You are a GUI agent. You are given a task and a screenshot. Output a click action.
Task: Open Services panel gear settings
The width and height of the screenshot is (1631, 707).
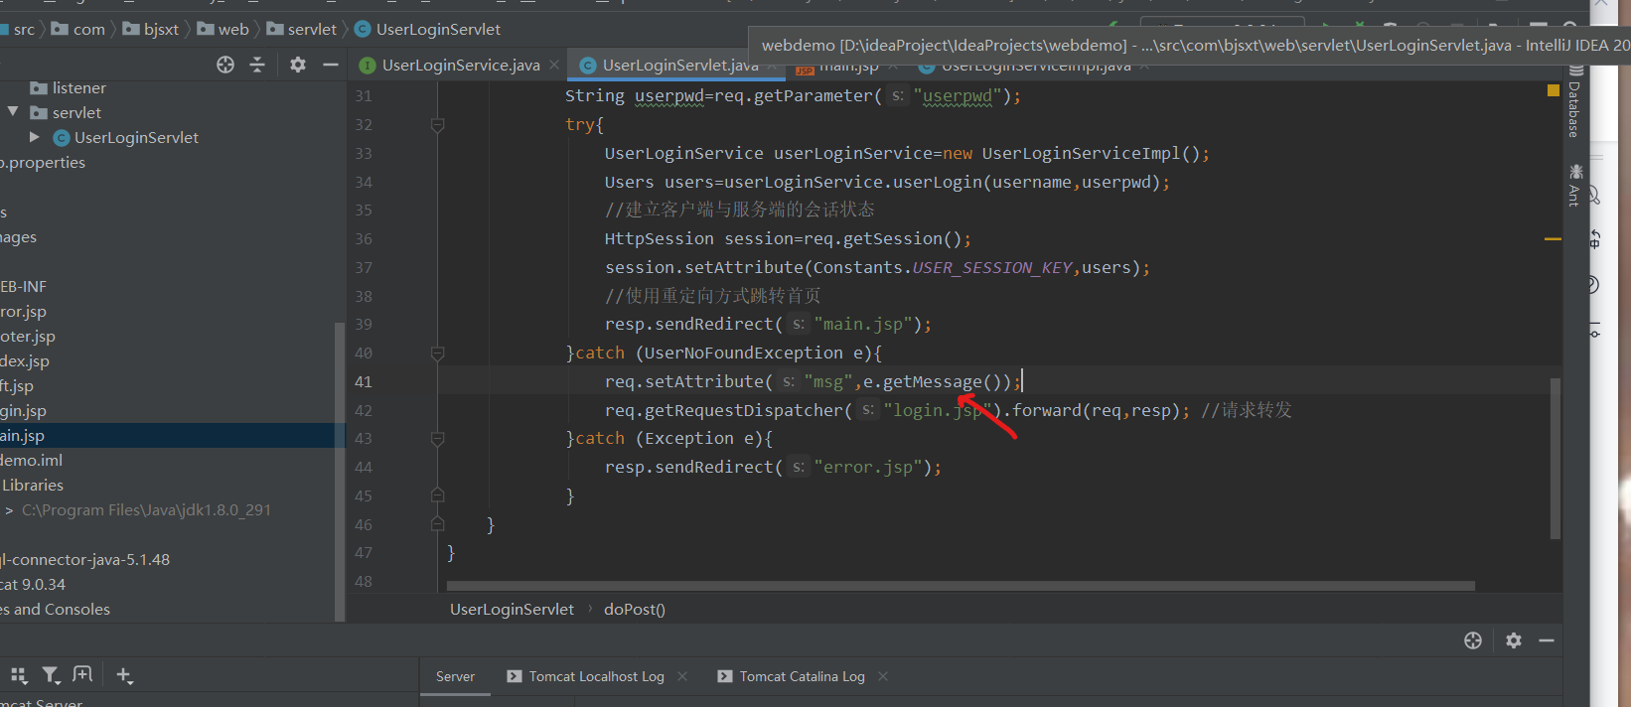pos(1514,640)
